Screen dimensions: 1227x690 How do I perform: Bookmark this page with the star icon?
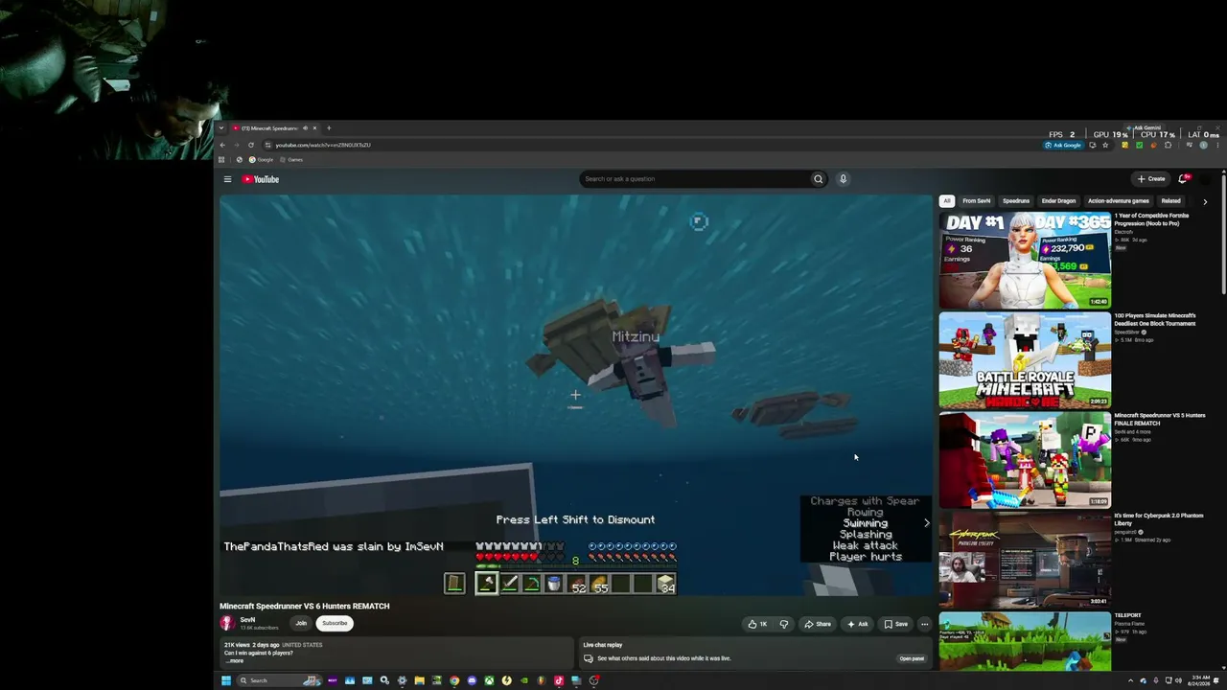point(1105,145)
